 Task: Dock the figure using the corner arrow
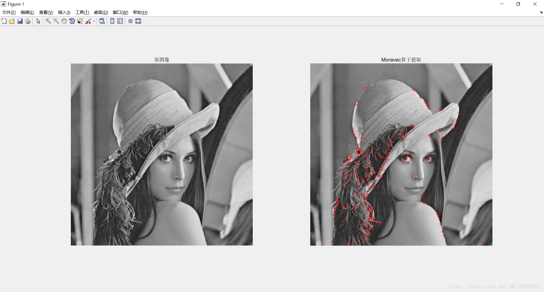[x=541, y=12]
